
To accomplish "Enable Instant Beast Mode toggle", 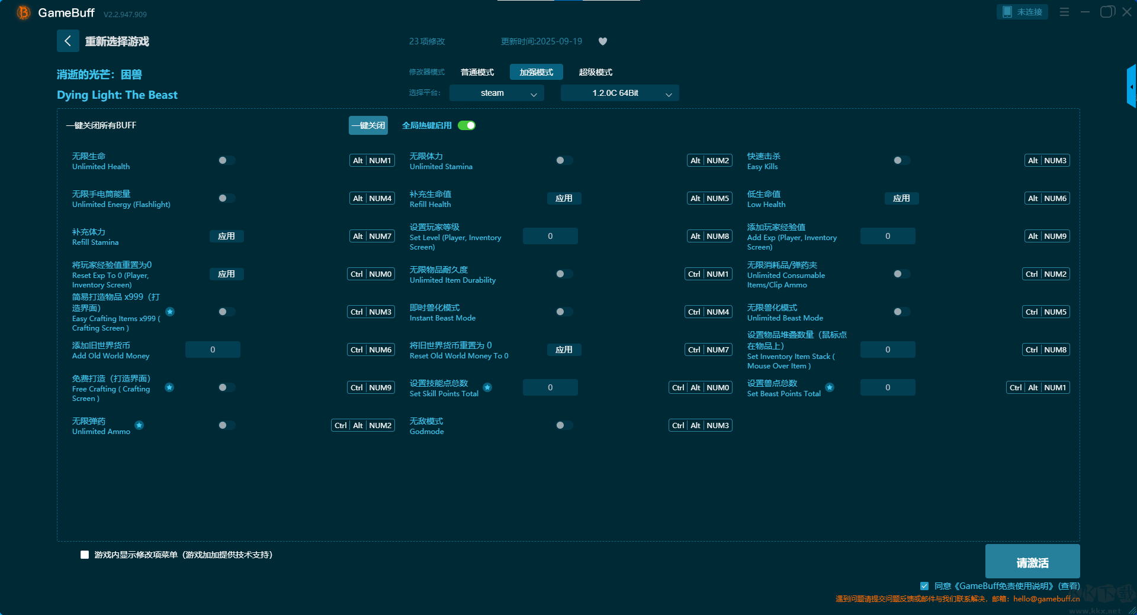I will click(564, 312).
